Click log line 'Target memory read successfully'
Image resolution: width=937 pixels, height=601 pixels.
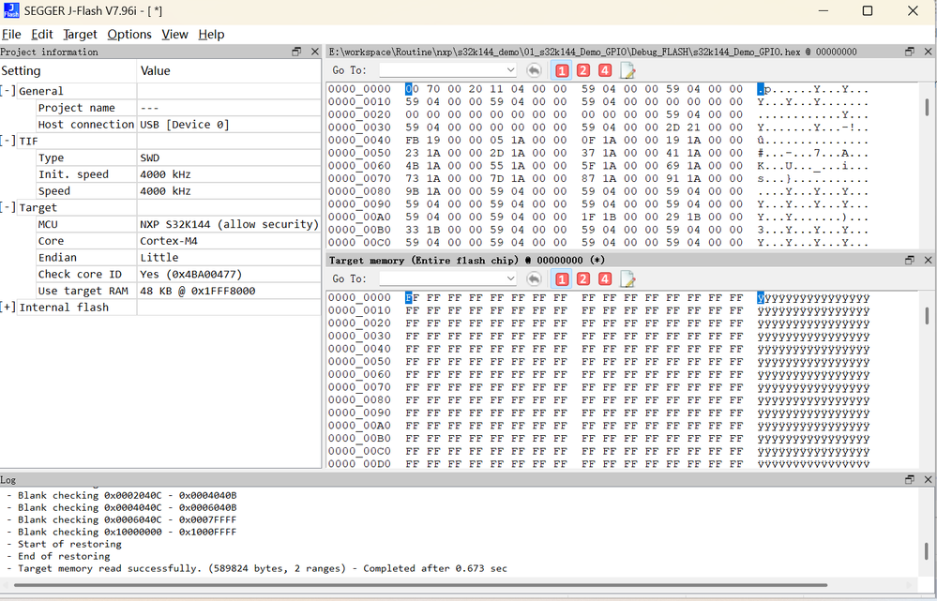[x=263, y=568]
